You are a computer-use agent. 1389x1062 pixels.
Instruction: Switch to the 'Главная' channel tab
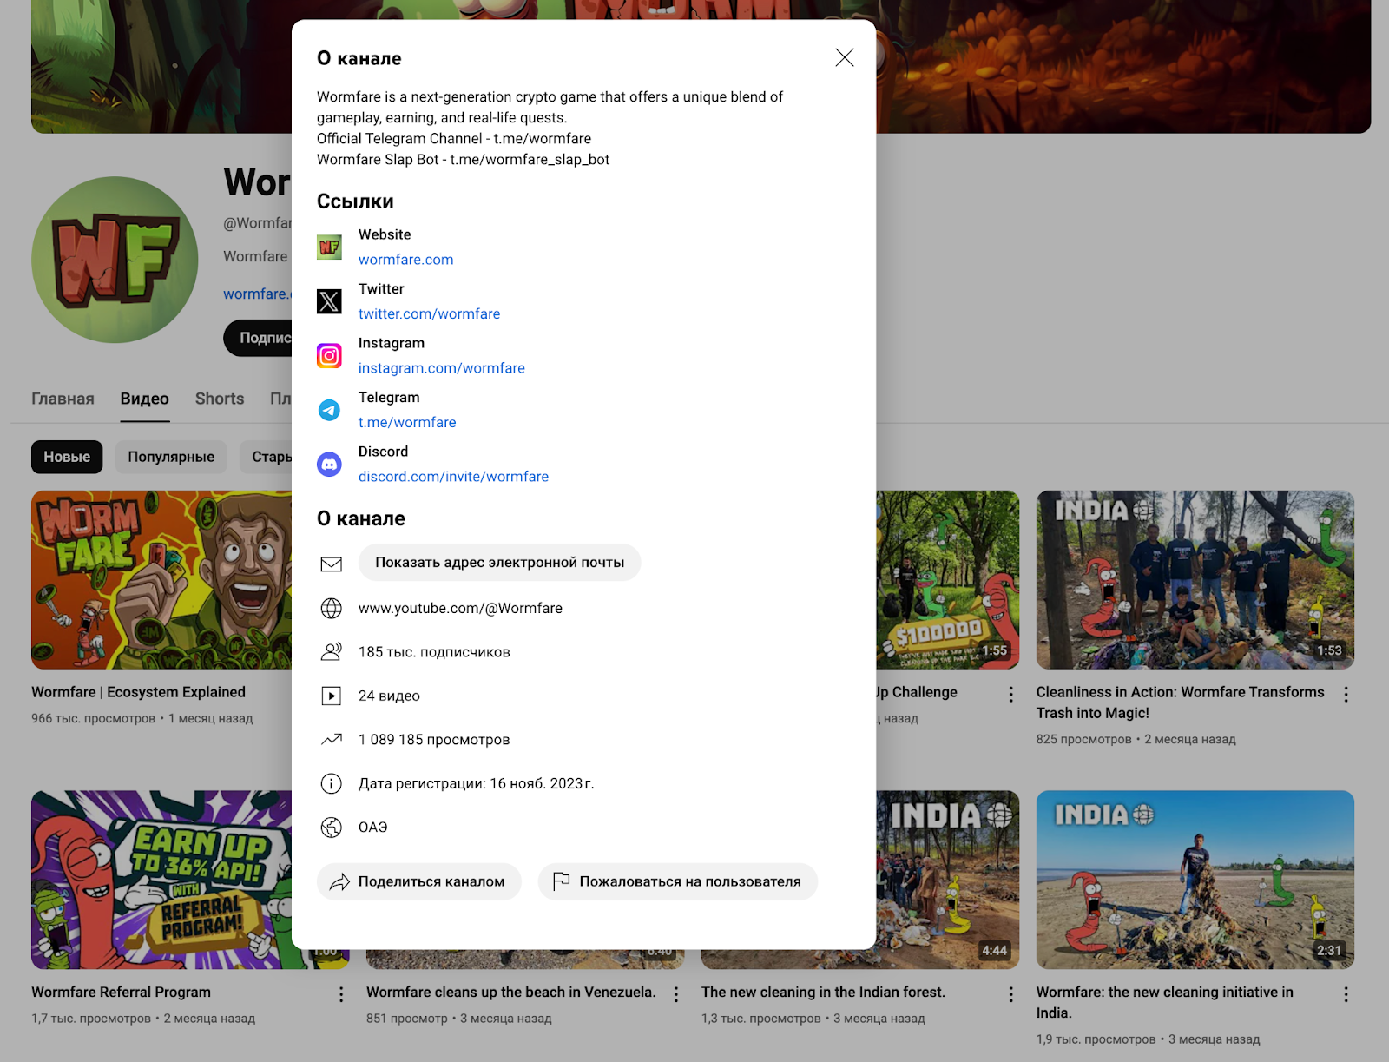(63, 399)
